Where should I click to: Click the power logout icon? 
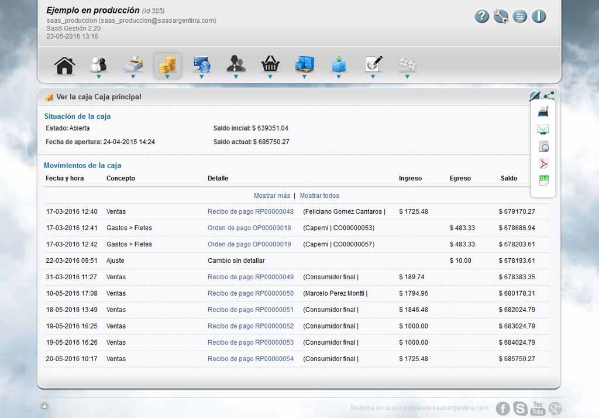tap(539, 16)
